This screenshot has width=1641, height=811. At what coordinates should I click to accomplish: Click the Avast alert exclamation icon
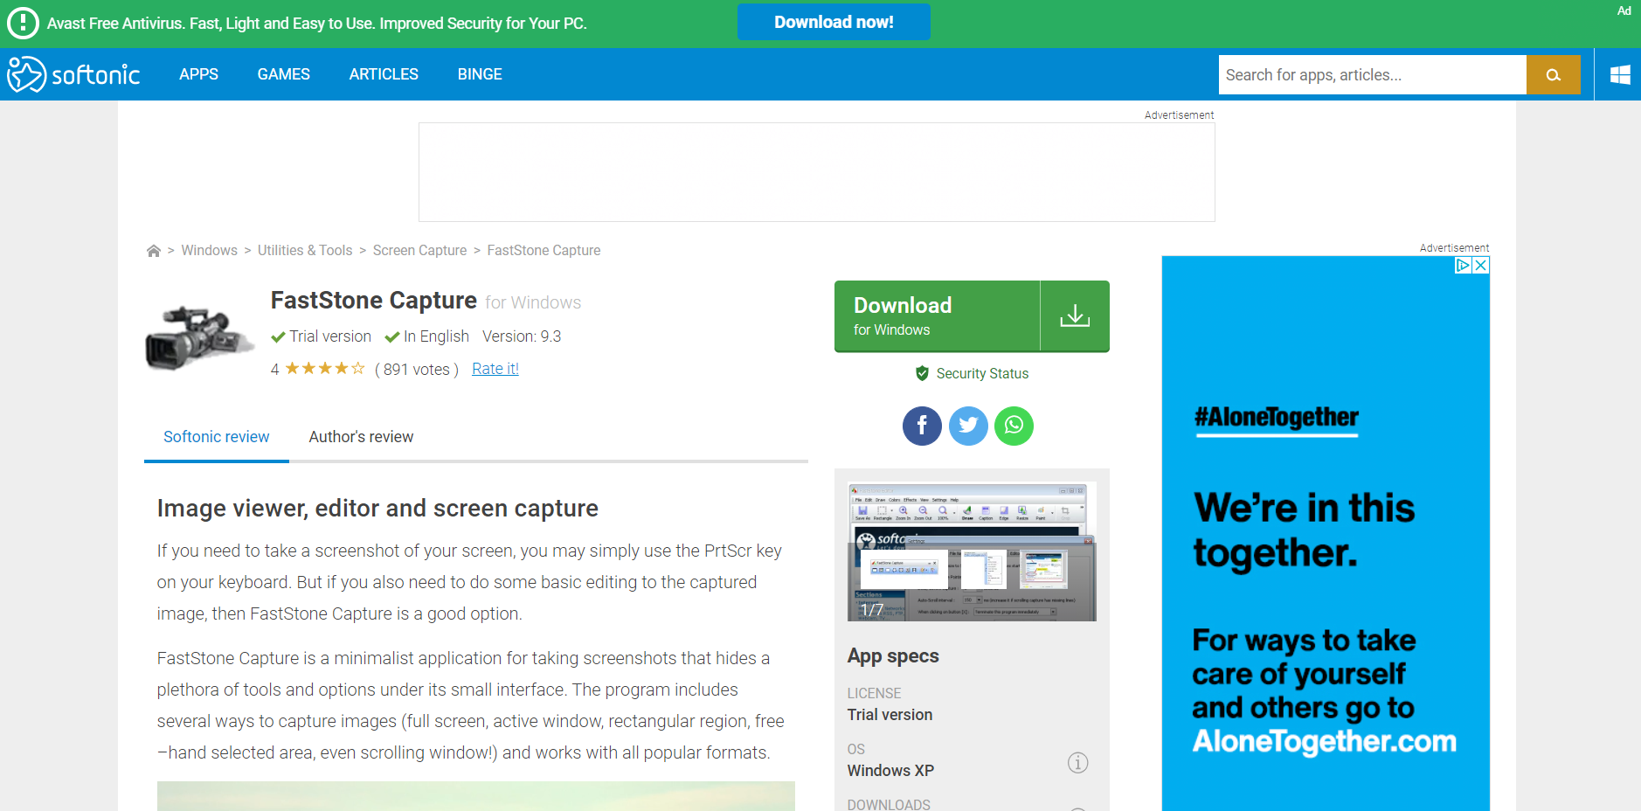click(24, 24)
